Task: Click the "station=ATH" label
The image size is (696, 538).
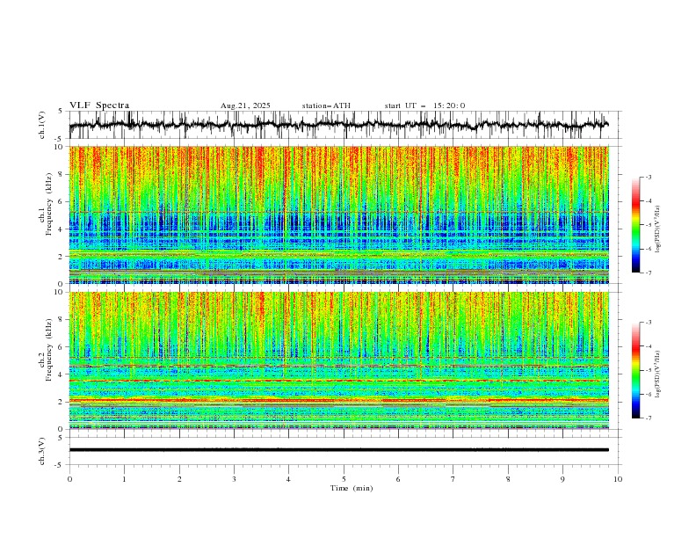Action: pos(326,105)
